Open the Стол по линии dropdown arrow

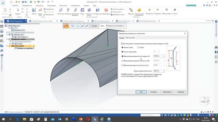[x=125, y=9]
